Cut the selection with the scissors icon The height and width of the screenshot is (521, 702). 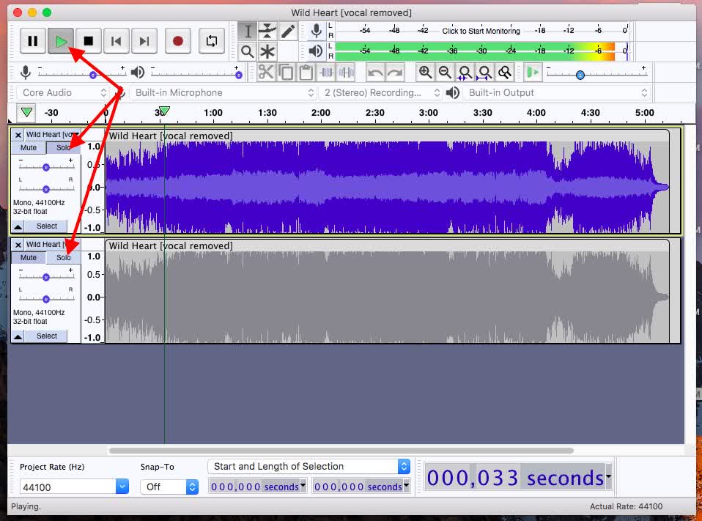266,72
